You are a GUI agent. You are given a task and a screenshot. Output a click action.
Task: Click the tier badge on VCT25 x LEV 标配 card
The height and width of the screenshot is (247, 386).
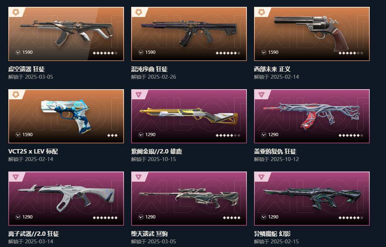(x=16, y=95)
